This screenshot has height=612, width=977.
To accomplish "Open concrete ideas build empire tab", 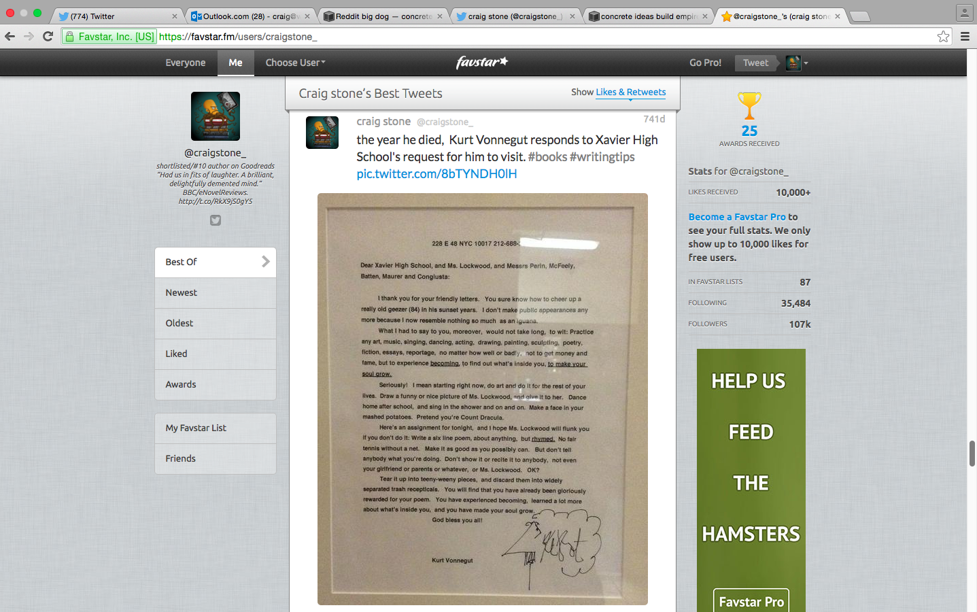I will (649, 16).
